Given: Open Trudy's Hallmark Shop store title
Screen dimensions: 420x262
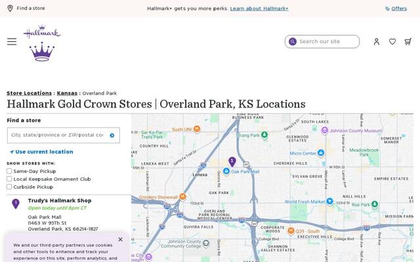Looking at the screenshot, I should click(x=60, y=200).
